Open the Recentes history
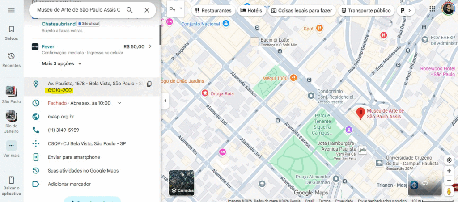458x202 pixels. point(12,60)
